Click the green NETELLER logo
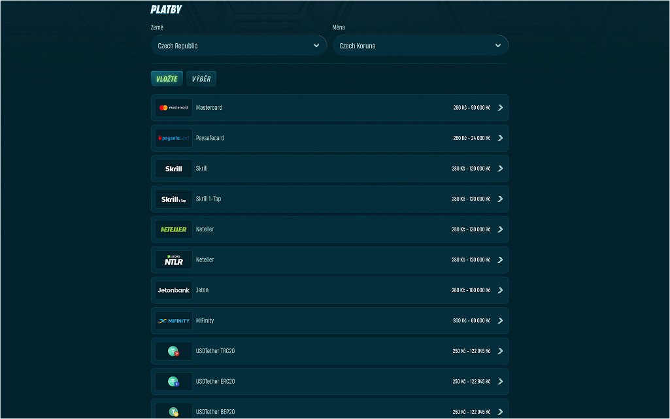Viewport: 670px width, 419px height. click(x=173, y=229)
